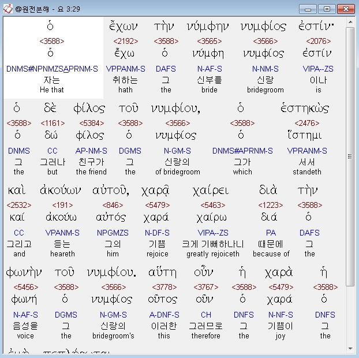Viewport: 359px width, 358px height.
Task: Click the Greek word ἑστηκὼς
Action: click(x=305, y=109)
